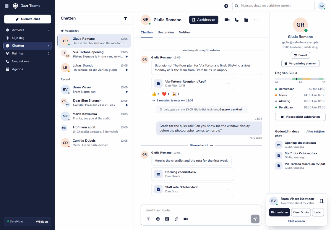
Task: Start a video call with Giulia
Action: click(x=227, y=20)
